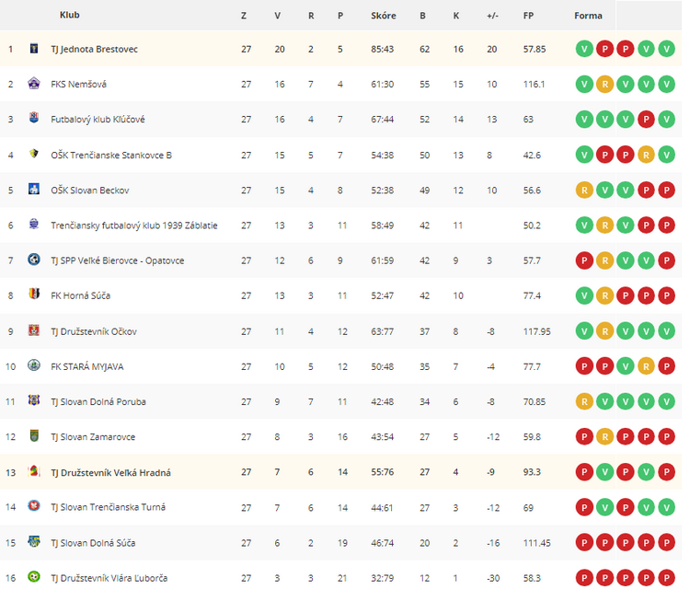Click the OŠK Slovan Beckov crest icon

coord(34,189)
